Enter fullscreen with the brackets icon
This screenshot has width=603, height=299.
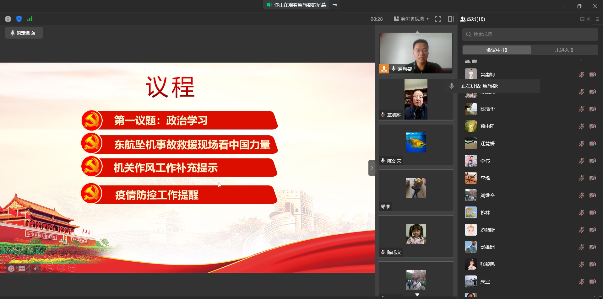click(x=438, y=19)
